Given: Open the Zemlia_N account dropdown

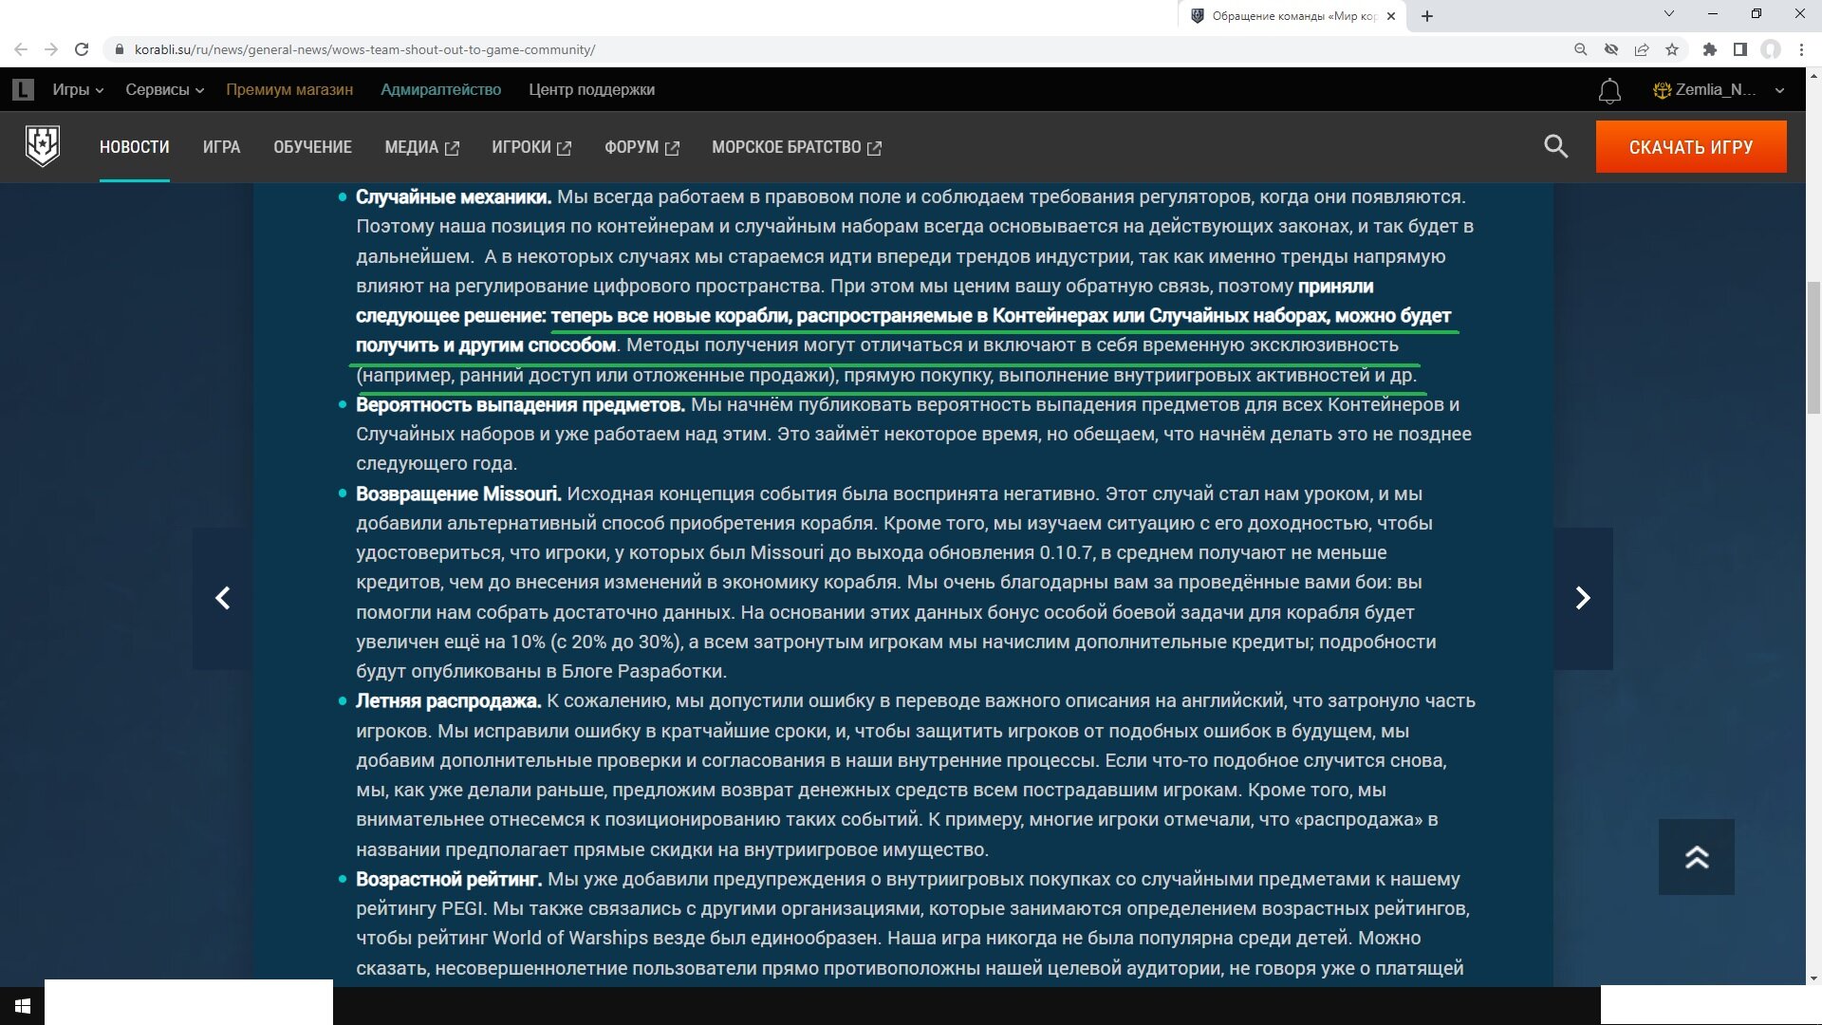Looking at the screenshot, I should 1718,90.
